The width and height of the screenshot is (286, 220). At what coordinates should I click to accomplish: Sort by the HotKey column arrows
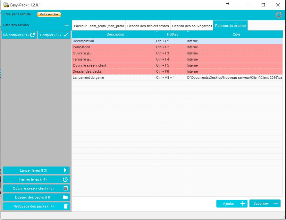[x=157, y=32]
